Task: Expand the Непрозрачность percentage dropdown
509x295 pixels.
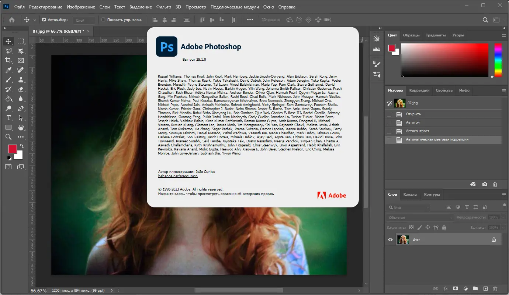Action: (503, 217)
